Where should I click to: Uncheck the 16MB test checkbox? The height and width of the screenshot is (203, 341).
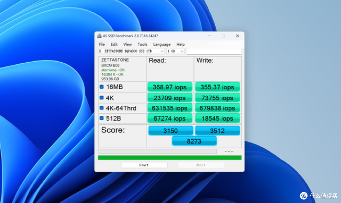(x=102, y=87)
